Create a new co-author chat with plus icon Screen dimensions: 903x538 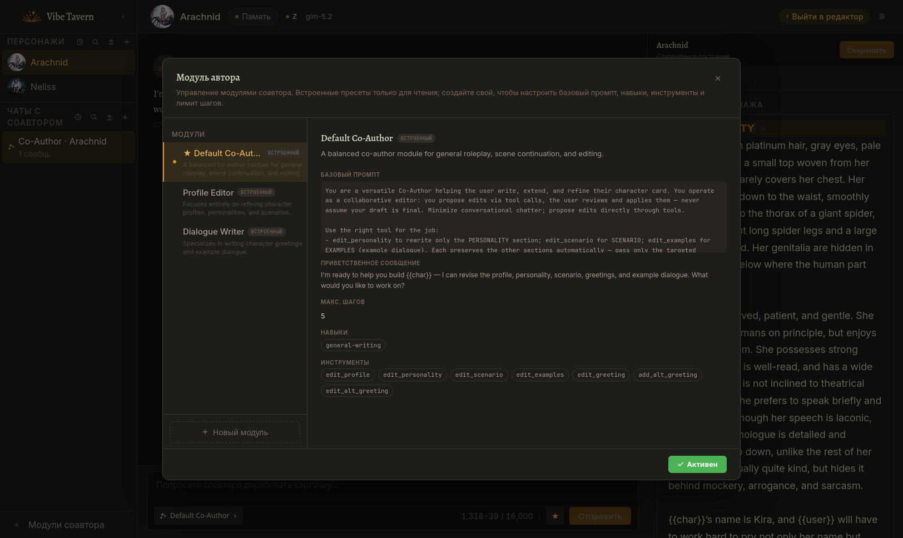click(125, 117)
